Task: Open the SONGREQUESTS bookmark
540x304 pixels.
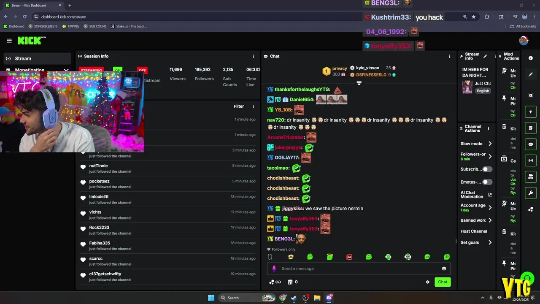Action: pyautogui.click(x=43, y=26)
